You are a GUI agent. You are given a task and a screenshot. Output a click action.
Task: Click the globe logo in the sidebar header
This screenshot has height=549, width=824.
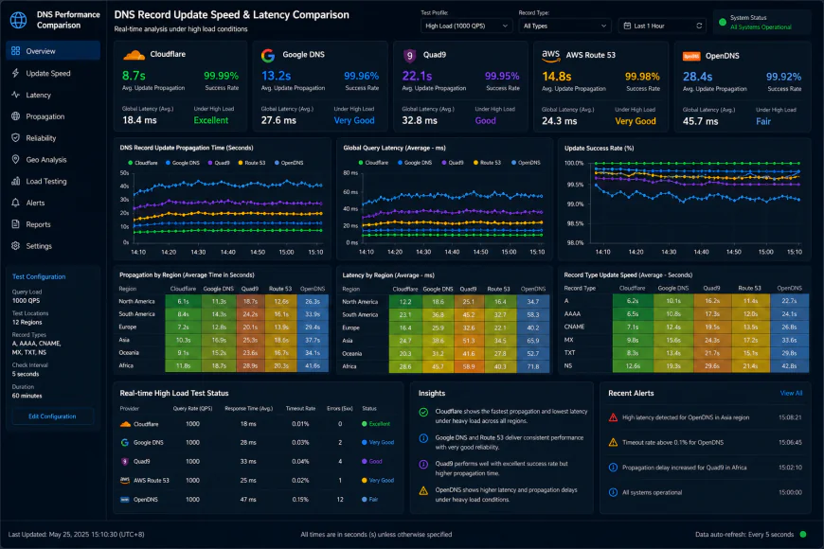[18, 20]
